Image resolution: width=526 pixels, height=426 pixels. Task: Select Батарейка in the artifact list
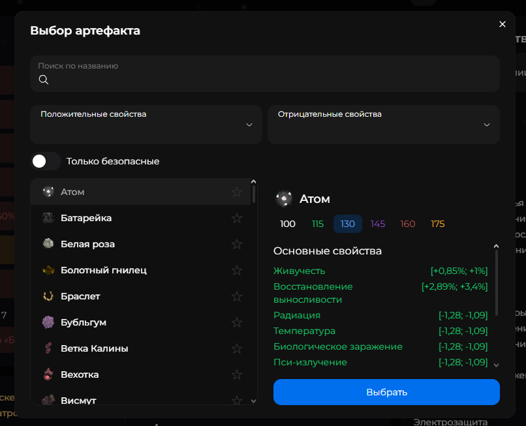tap(140, 218)
